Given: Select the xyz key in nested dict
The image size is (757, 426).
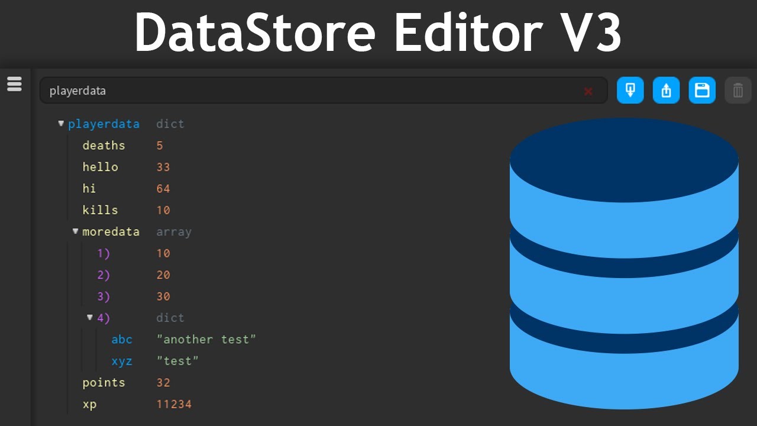Looking at the screenshot, I should (122, 361).
